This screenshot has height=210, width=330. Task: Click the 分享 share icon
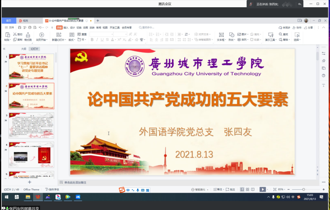pos(308,27)
